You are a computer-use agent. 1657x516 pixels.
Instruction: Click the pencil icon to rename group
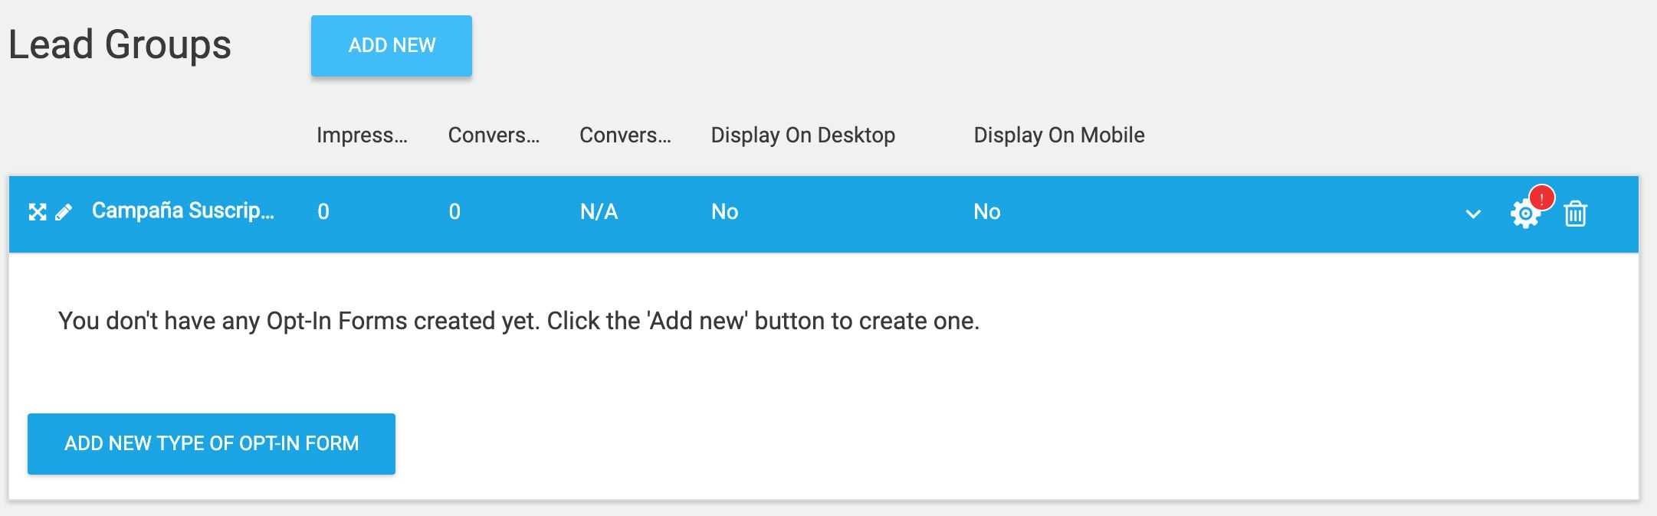pos(64,212)
